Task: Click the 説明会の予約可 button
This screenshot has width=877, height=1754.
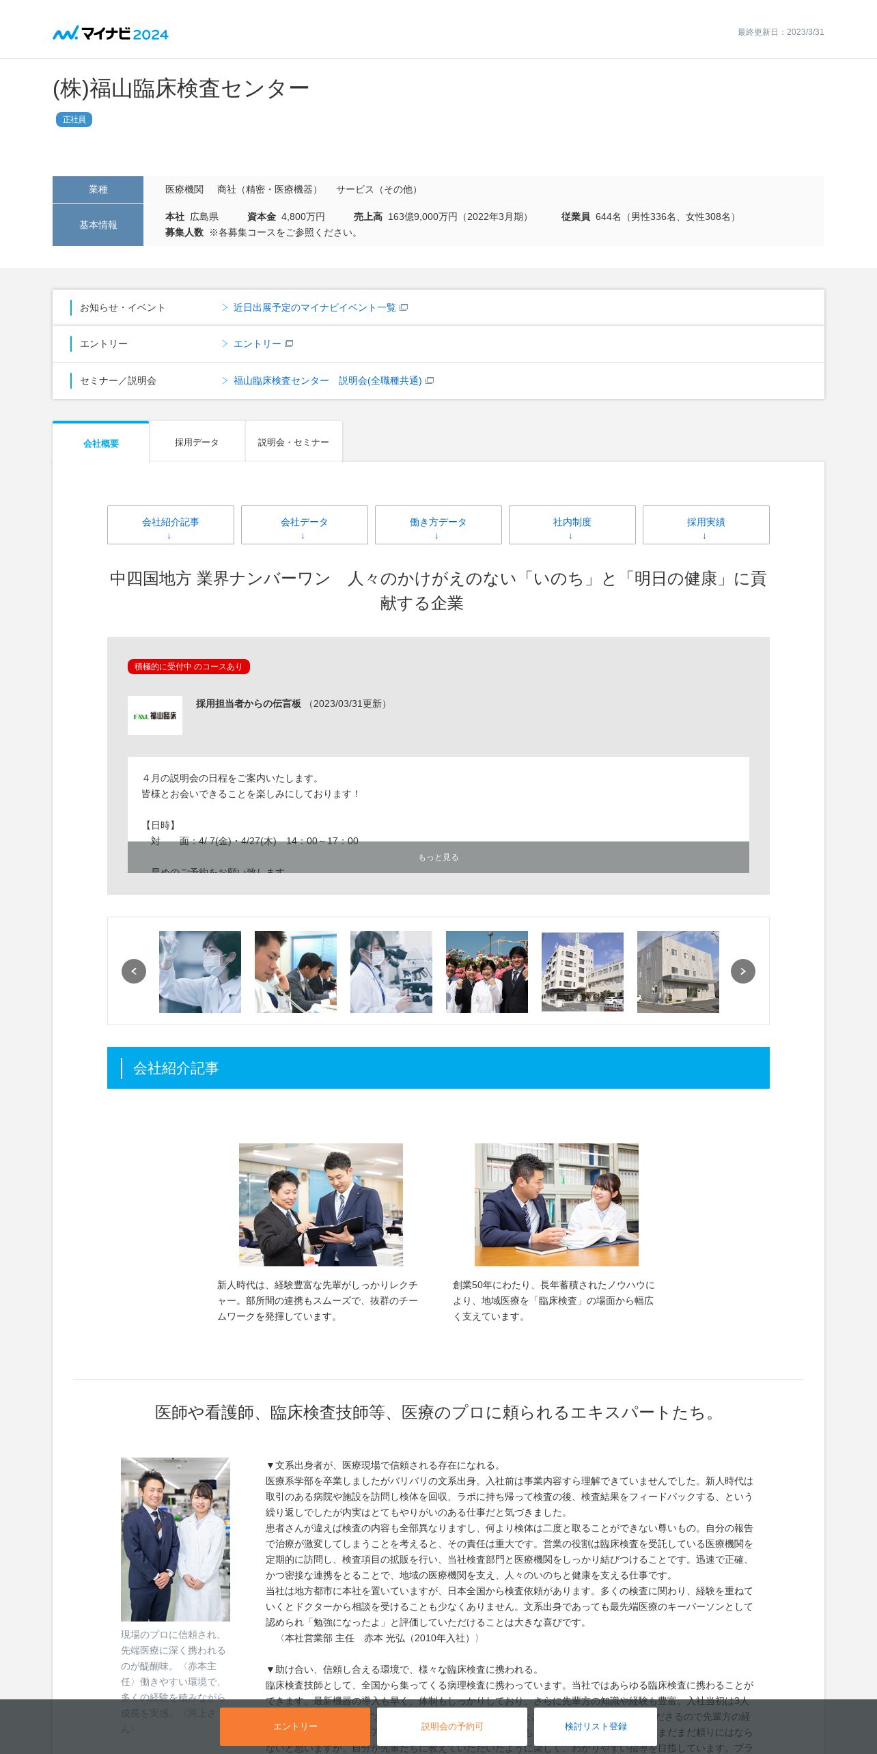Action: coord(452,1726)
